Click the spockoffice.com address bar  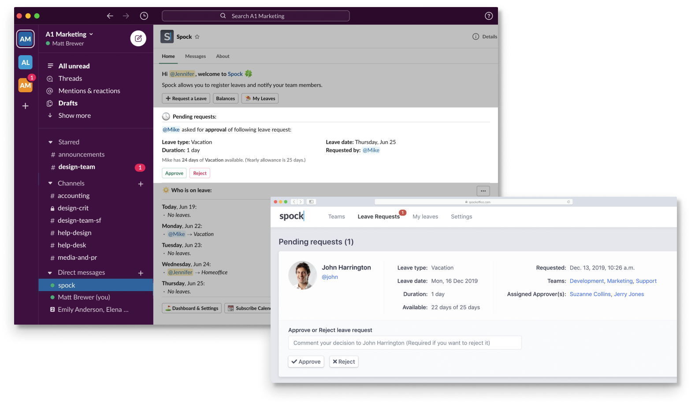473,202
